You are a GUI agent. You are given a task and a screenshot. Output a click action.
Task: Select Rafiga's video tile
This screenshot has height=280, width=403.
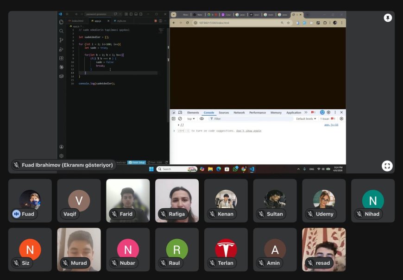[x=177, y=200]
